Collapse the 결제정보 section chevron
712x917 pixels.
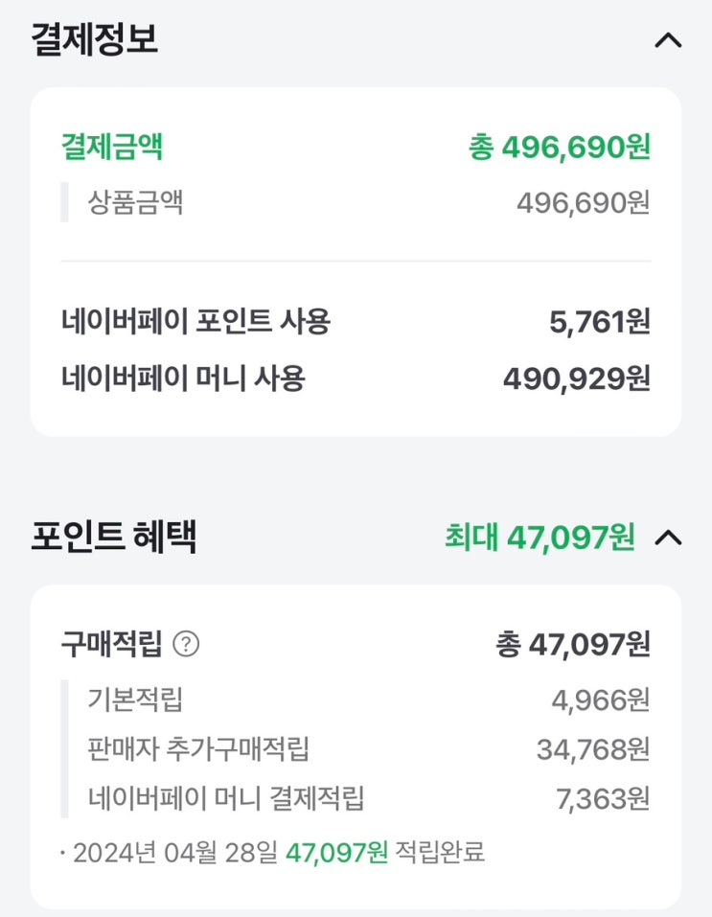click(x=667, y=40)
